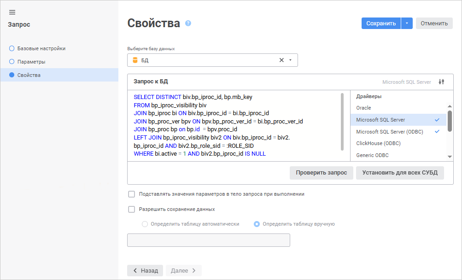
Task: Open the hamburger menu icon
Action: pos(12,12)
